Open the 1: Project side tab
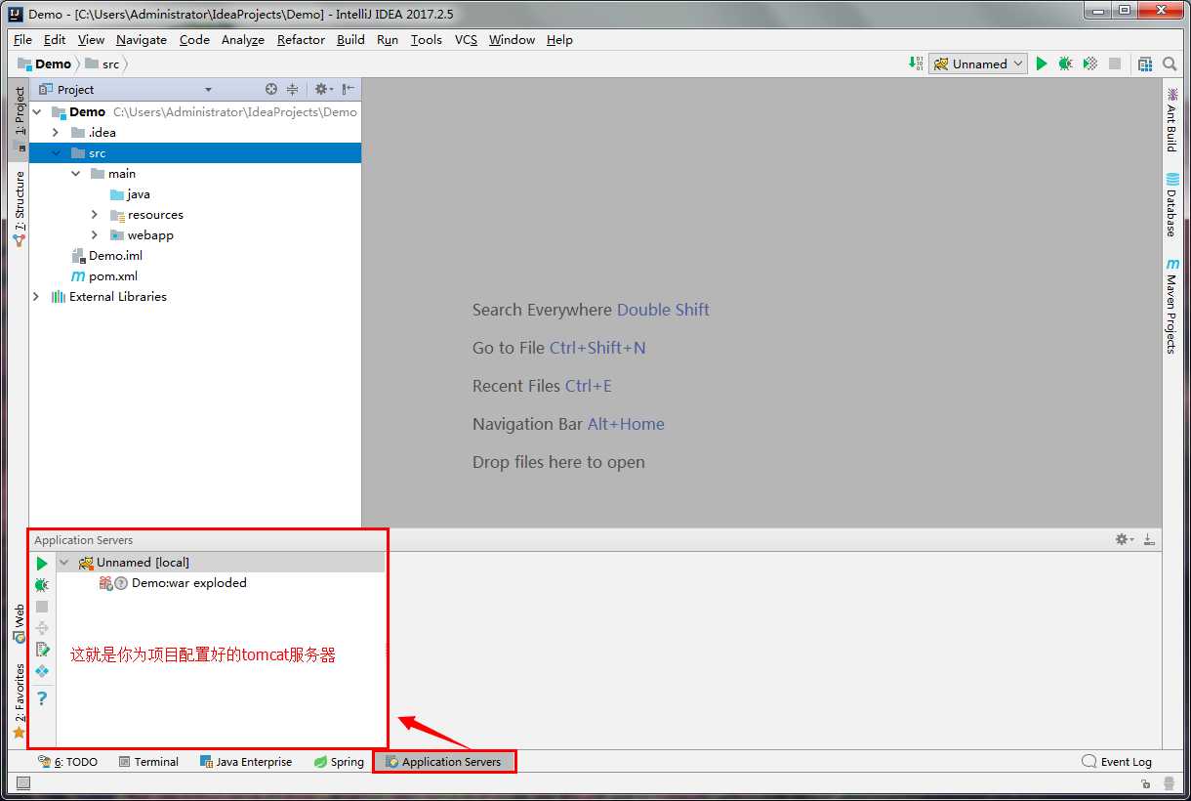 click(x=19, y=120)
